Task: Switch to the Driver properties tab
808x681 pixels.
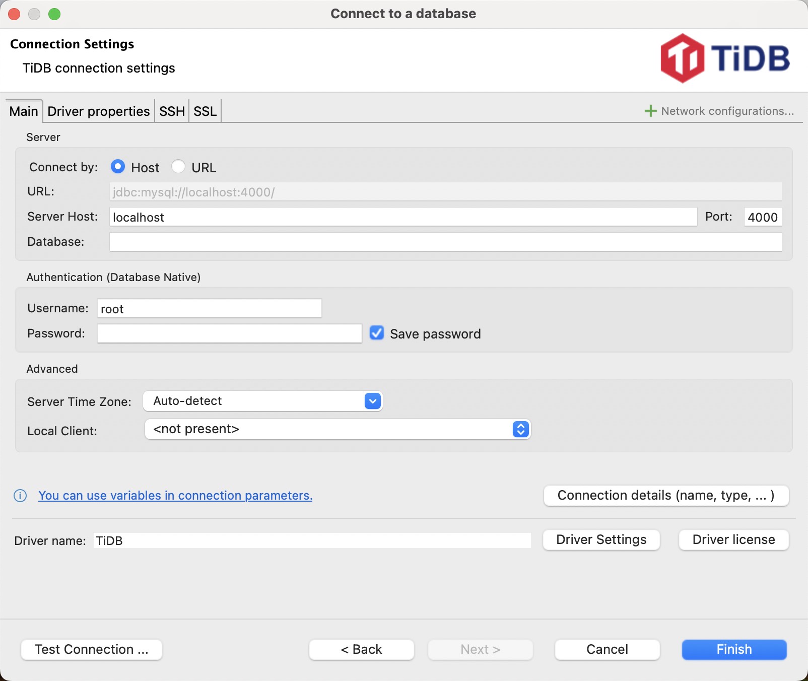Action: click(99, 111)
